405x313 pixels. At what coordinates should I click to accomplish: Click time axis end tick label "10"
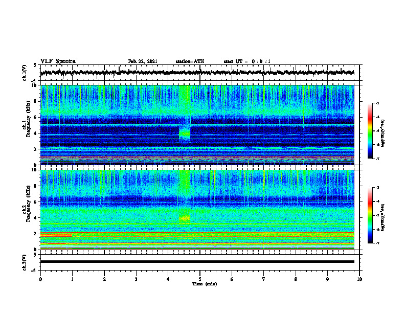click(x=359, y=279)
